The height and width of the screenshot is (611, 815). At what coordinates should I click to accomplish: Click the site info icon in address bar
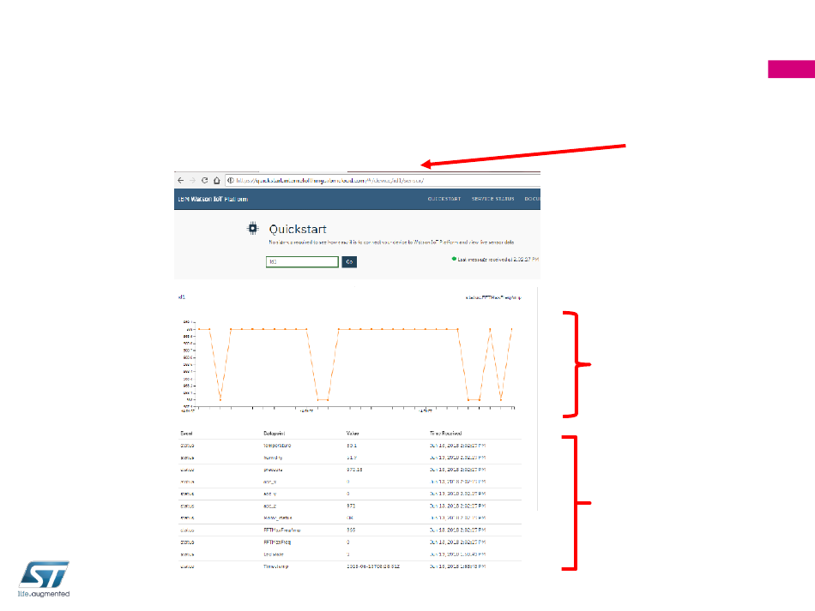[230, 181]
